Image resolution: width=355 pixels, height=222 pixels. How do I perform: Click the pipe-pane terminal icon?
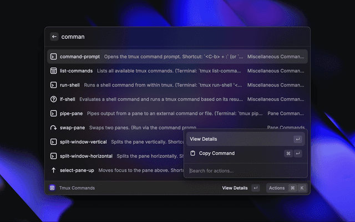click(53, 113)
